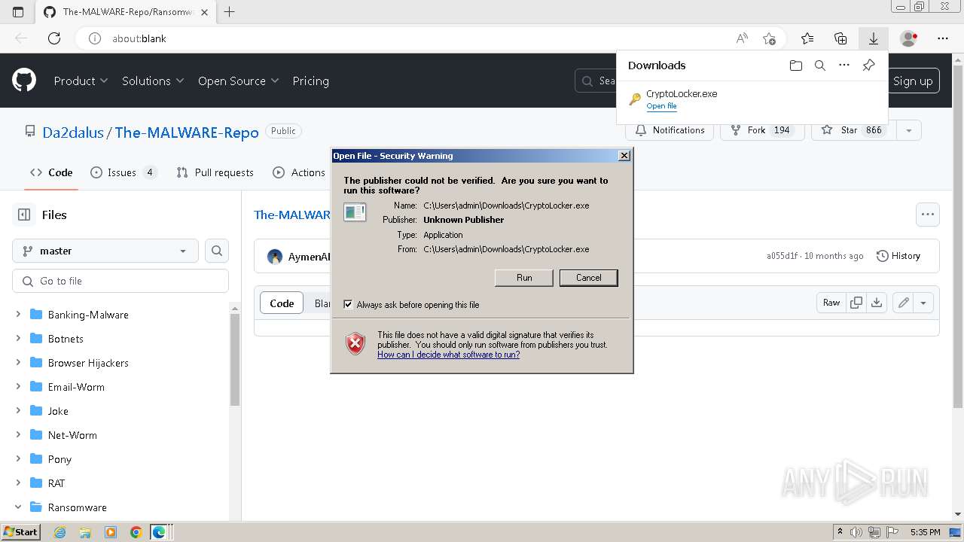Expand the Product menu
The width and height of the screenshot is (964, 542).
(81, 81)
